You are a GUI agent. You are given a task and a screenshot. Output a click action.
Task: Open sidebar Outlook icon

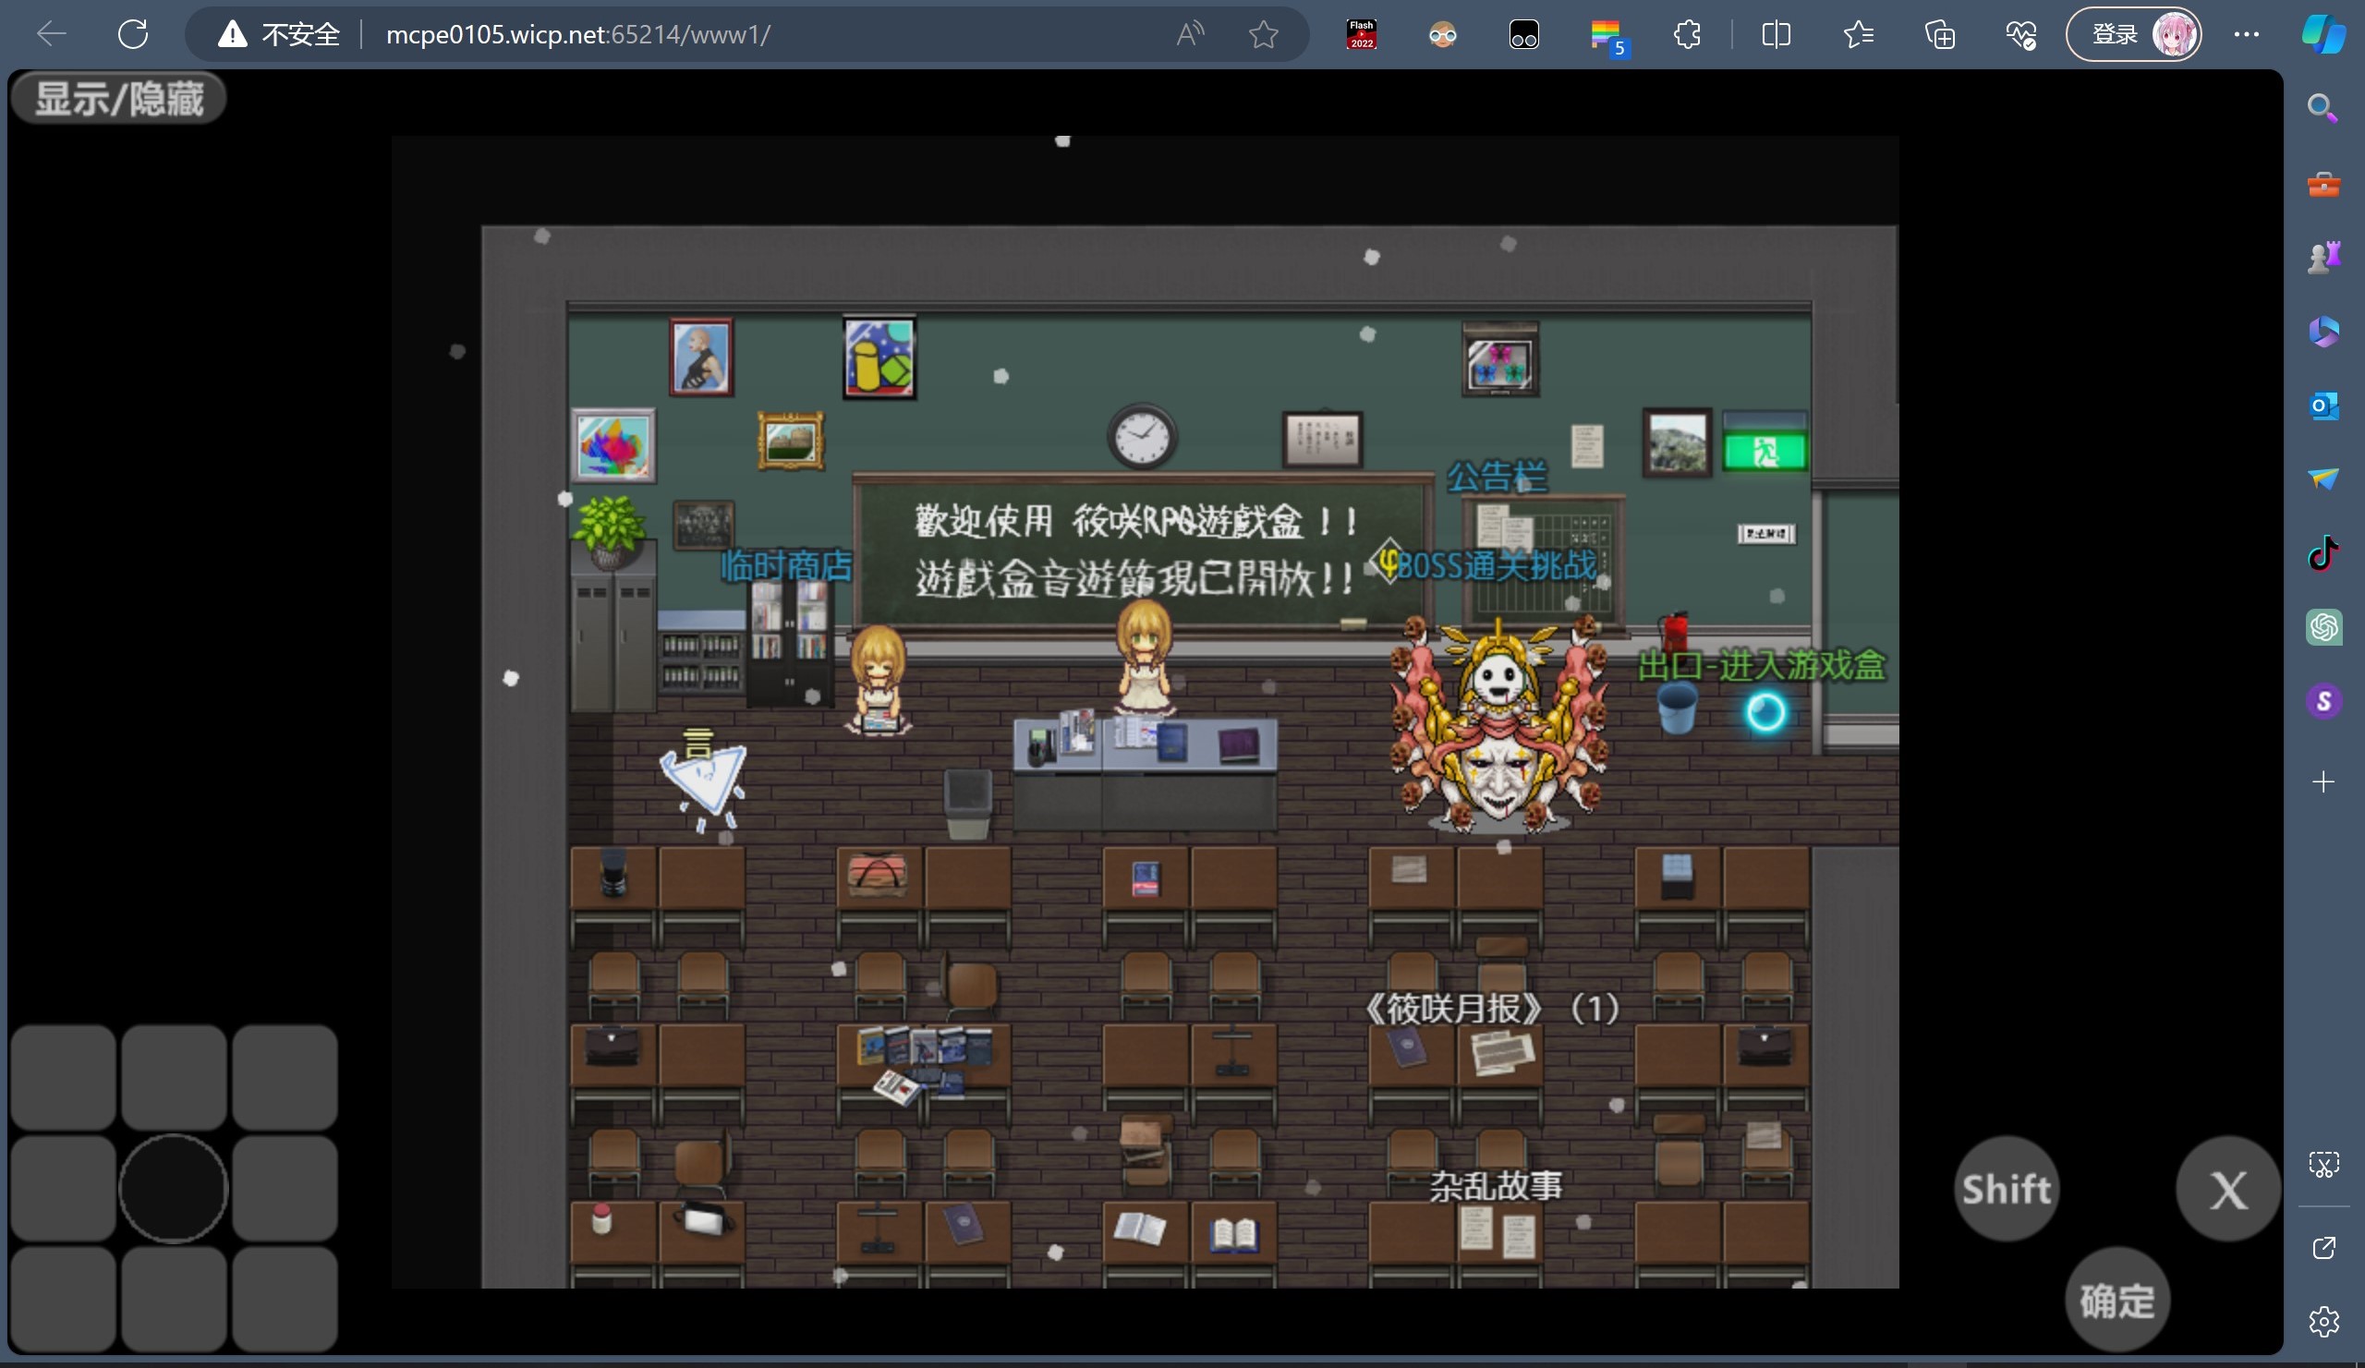click(x=2323, y=406)
